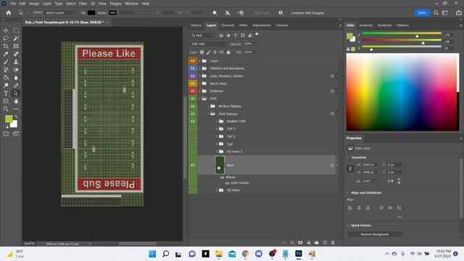Open the Opacity value dropdown arrow

coord(255,43)
